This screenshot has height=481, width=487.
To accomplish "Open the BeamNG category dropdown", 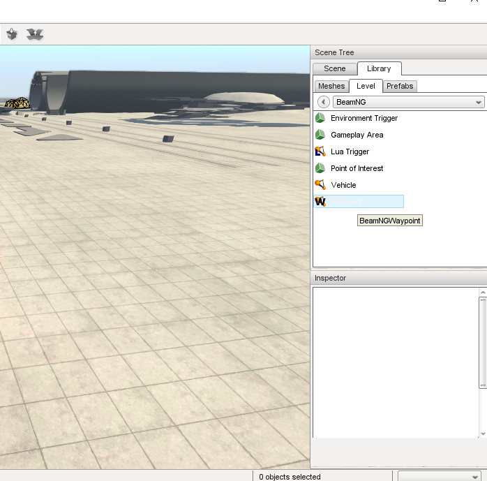I will pos(408,102).
